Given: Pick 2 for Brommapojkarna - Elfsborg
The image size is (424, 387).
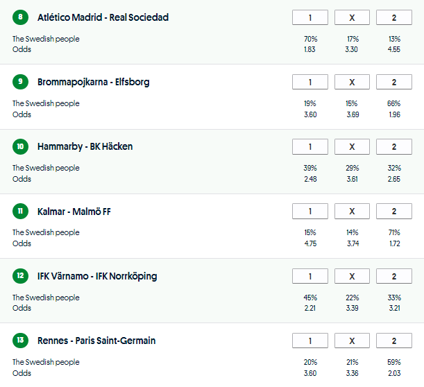Looking at the screenshot, I should 393,82.
